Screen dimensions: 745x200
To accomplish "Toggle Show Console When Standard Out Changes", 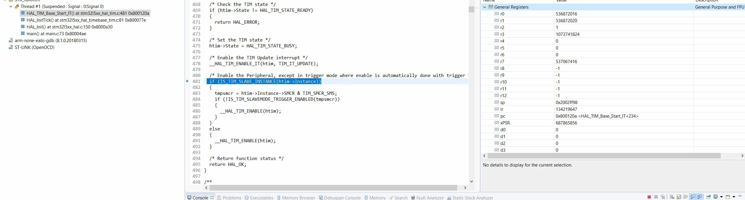I will pos(693,197).
